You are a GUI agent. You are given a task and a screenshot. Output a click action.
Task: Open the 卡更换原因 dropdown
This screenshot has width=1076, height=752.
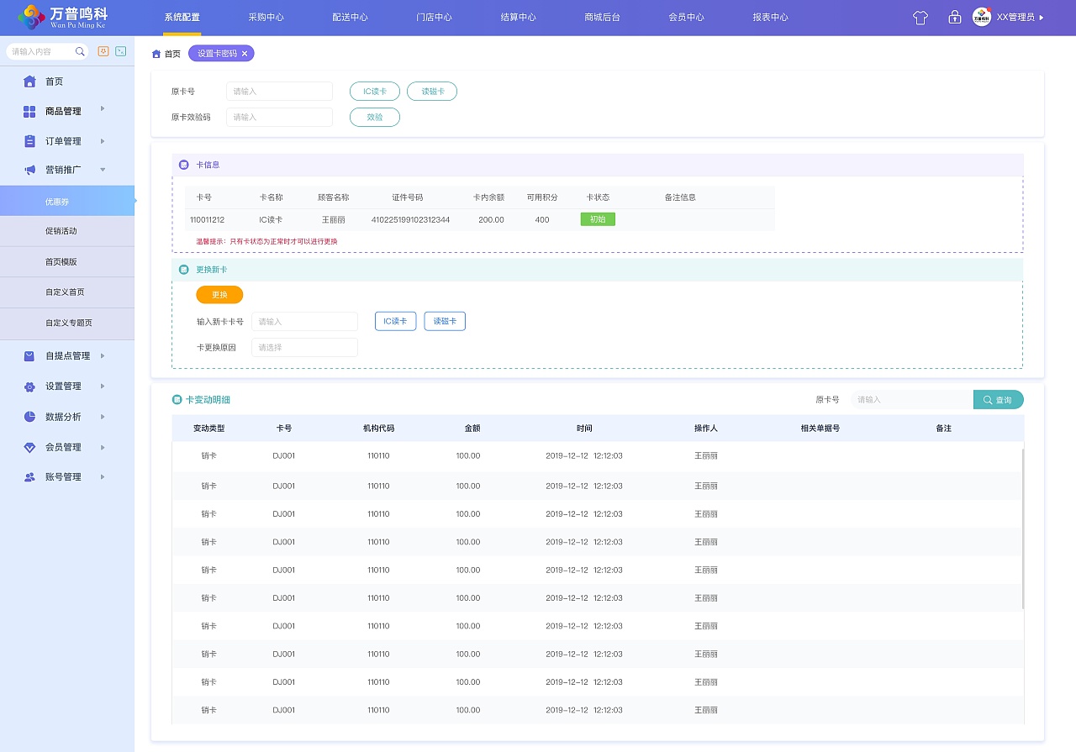click(304, 347)
